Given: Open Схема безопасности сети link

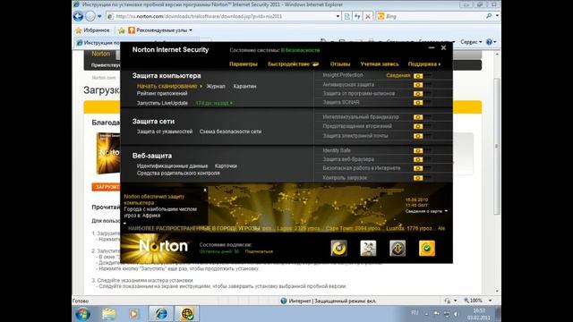Looking at the screenshot, I should click(x=230, y=131).
